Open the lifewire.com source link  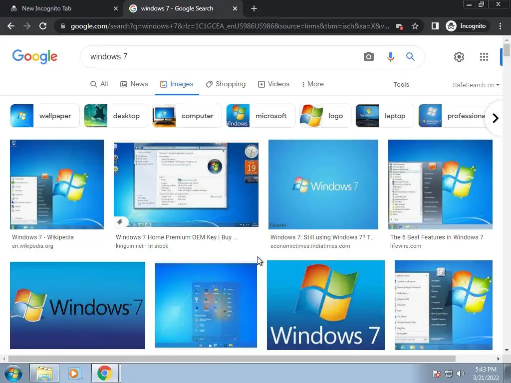[x=405, y=246]
